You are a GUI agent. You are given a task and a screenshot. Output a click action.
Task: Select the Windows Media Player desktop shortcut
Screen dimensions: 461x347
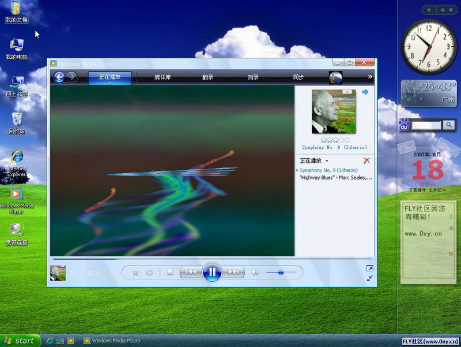click(x=17, y=202)
